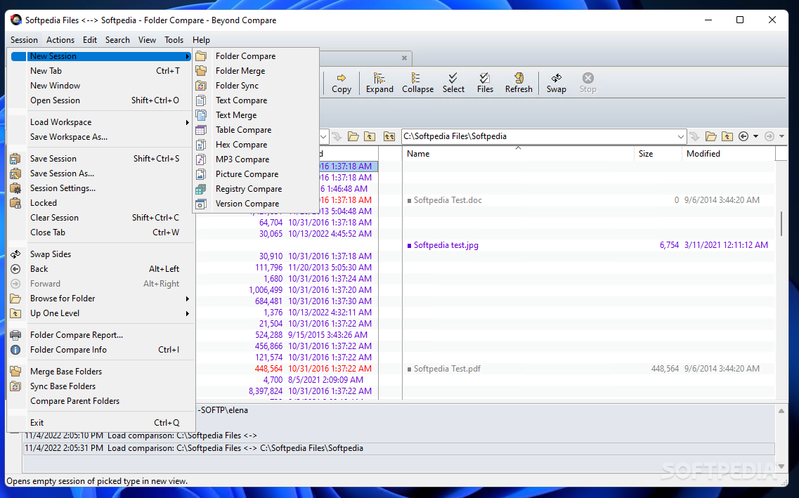Choose Table Compare session type

255,130
